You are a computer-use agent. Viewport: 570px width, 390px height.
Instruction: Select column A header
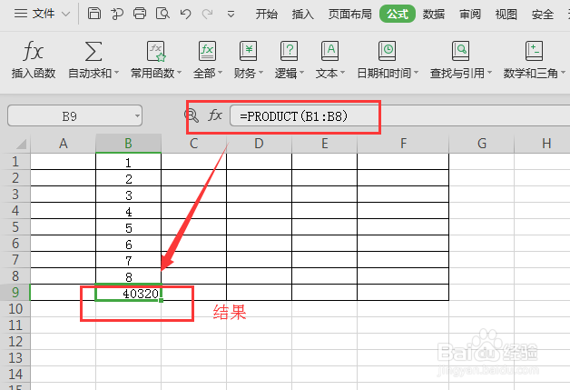pyautogui.click(x=64, y=144)
